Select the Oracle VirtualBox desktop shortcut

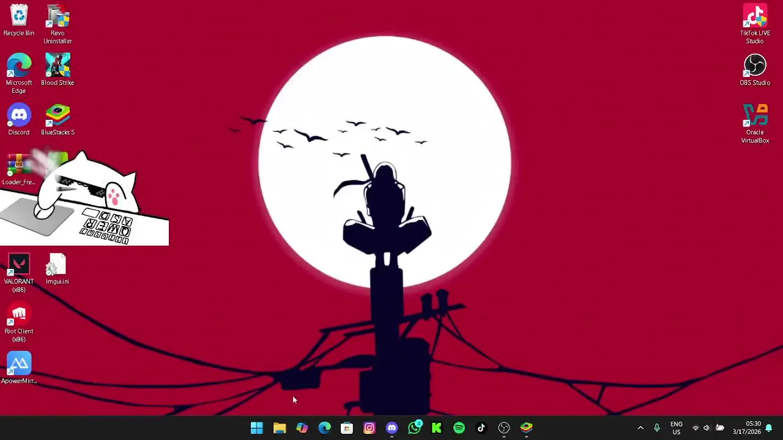pyautogui.click(x=755, y=123)
